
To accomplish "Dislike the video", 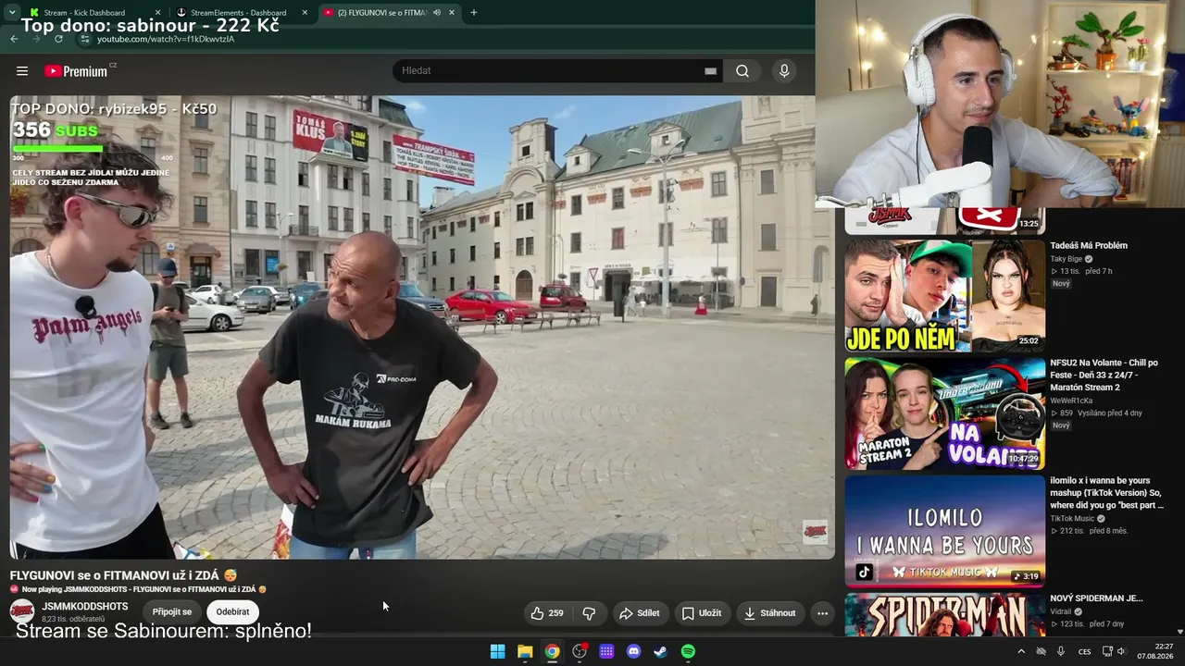I will click(589, 613).
